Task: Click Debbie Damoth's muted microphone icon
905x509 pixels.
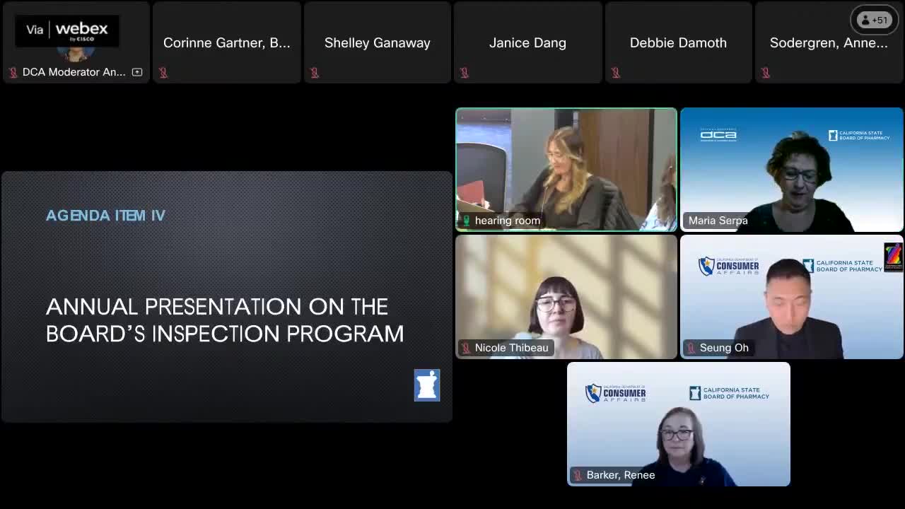Action: (x=616, y=72)
